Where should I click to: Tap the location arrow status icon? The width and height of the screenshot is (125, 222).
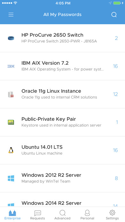coord(110,3)
